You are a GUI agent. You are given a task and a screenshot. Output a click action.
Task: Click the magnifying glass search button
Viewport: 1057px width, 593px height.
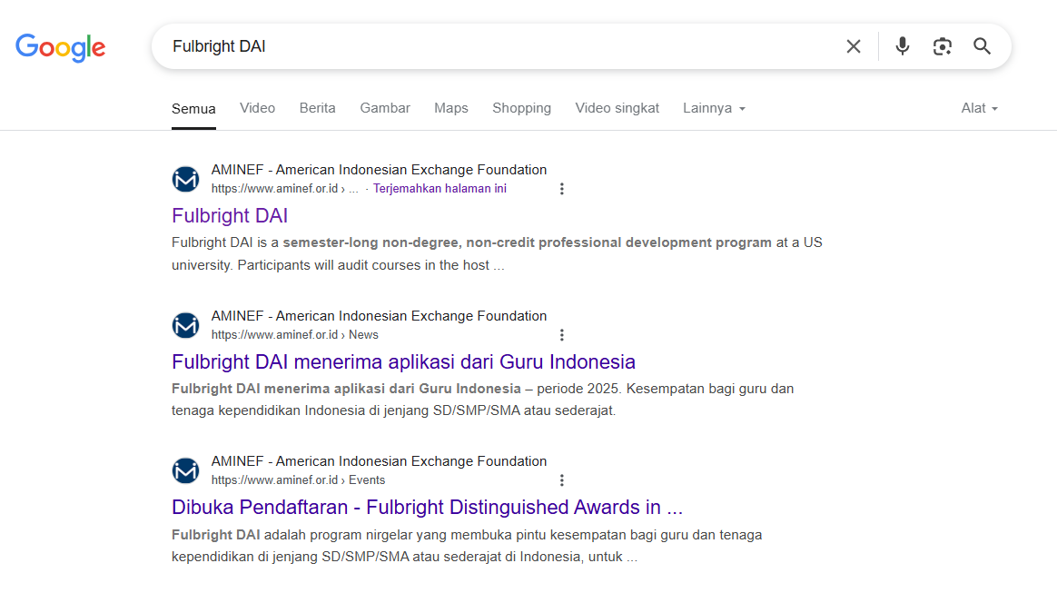coord(983,46)
